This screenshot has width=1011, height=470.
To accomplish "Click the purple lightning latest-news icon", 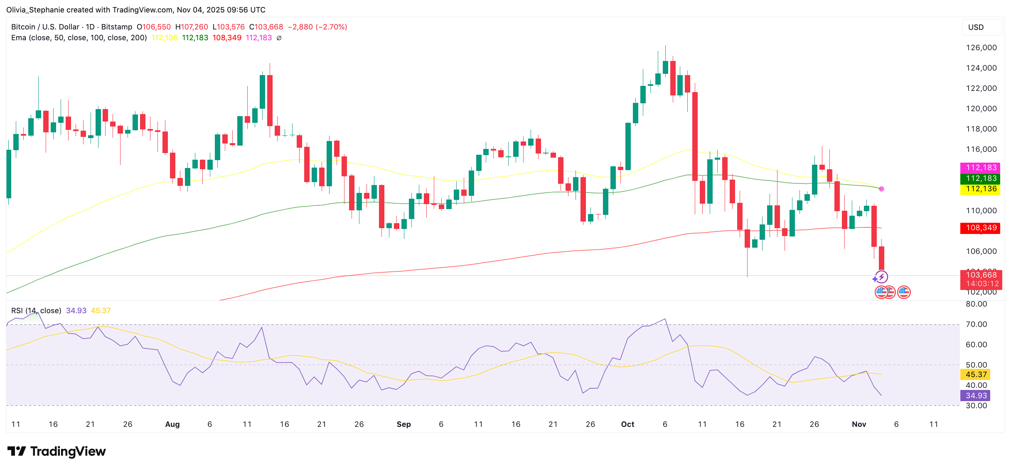I will [882, 277].
